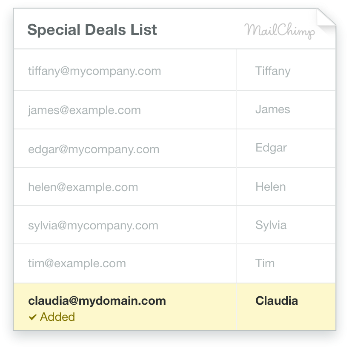Click the James name cell
349x349 pixels.
pyautogui.click(x=286, y=110)
